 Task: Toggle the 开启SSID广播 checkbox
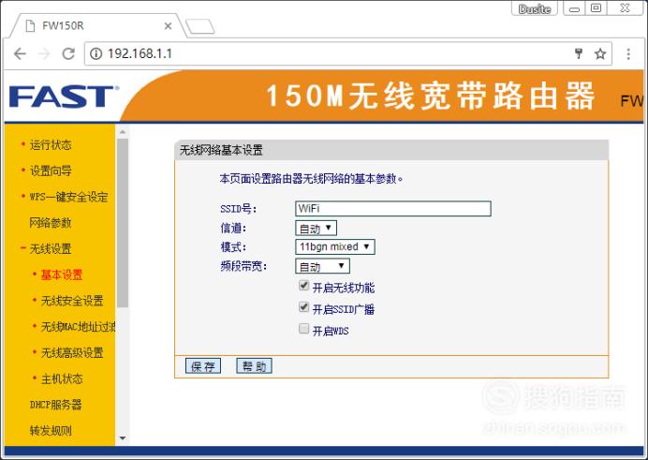tap(304, 307)
